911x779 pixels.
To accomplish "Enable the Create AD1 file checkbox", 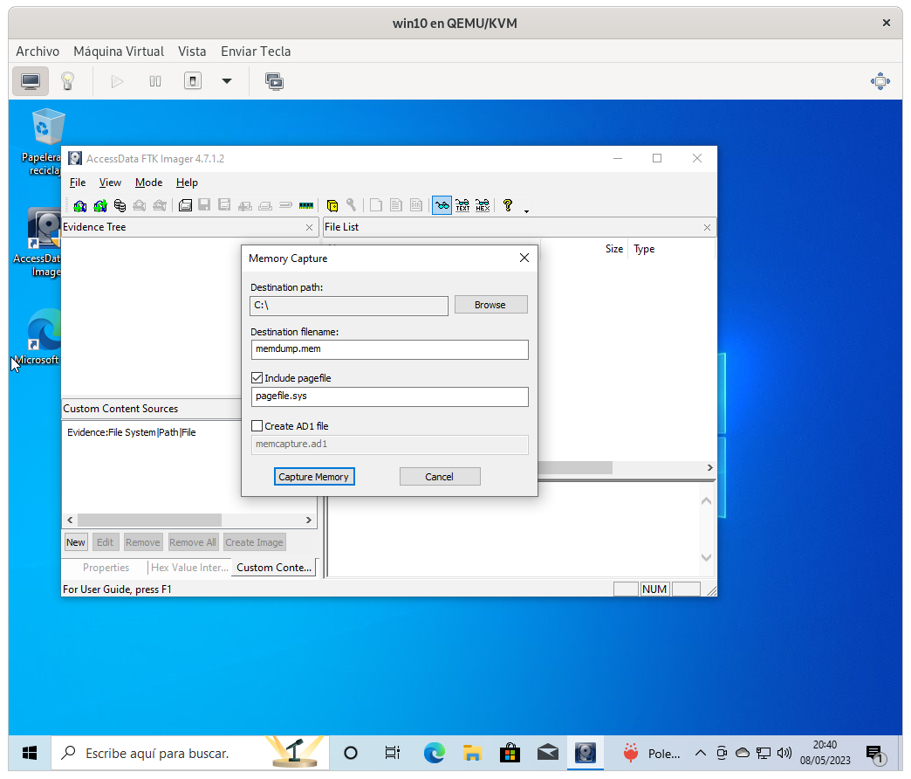I will [x=257, y=426].
